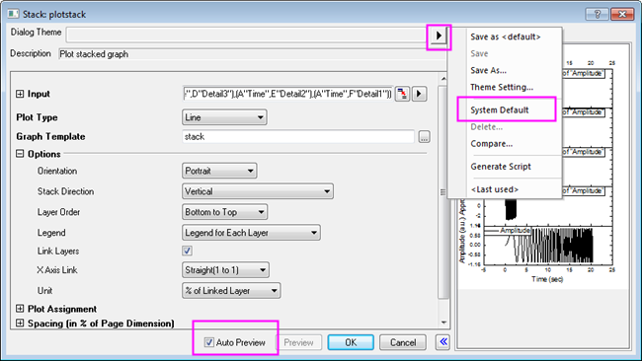
Task: Open the Stack Direction dropdown
Action: click(x=258, y=191)
